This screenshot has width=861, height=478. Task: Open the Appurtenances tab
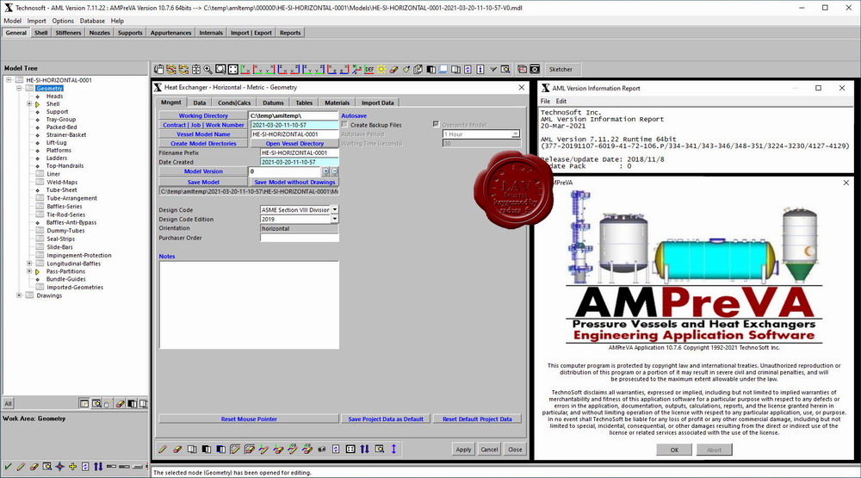click(x=170, y=33)
